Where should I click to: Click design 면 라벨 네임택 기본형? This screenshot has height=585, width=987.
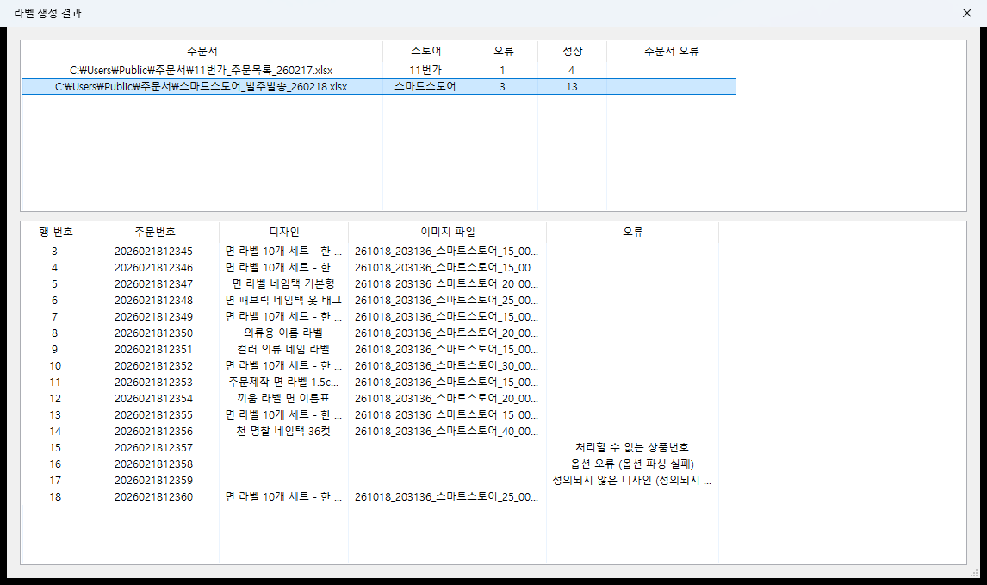tap(283, 284)
